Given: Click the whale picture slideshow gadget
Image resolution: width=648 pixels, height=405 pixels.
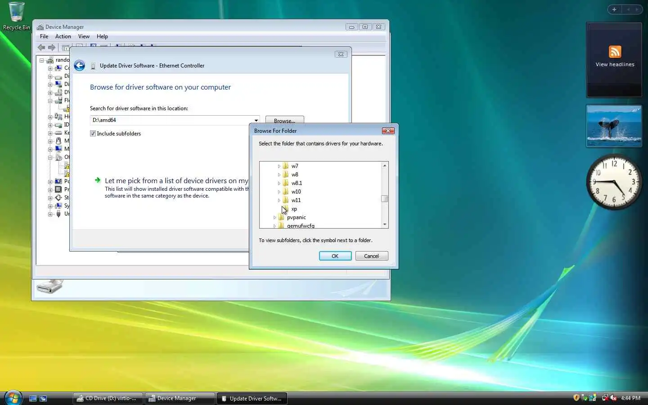Looking at the screenshot, I should pyautogui.click(x=614, y=126).
